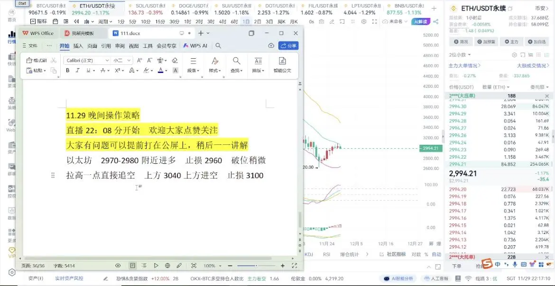
Task: Open the search magnifier in WPS menu bar
Action: point(218,45)
